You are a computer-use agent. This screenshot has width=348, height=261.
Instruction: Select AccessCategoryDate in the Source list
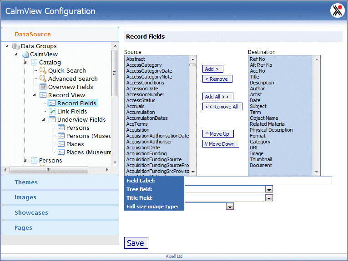point(149,71)
